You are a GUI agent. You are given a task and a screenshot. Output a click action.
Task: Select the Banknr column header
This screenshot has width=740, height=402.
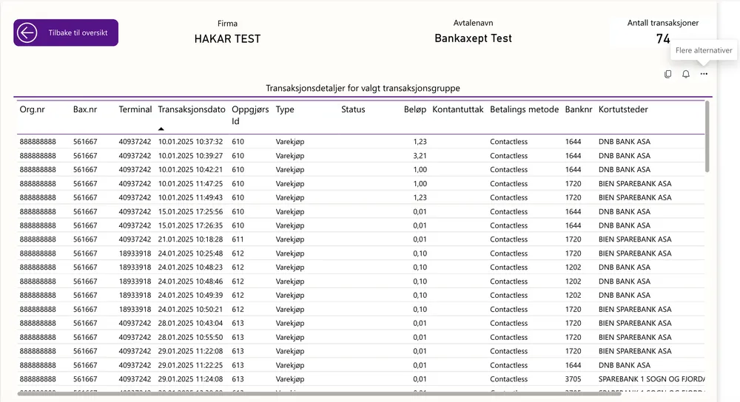[x=579, y=109]
